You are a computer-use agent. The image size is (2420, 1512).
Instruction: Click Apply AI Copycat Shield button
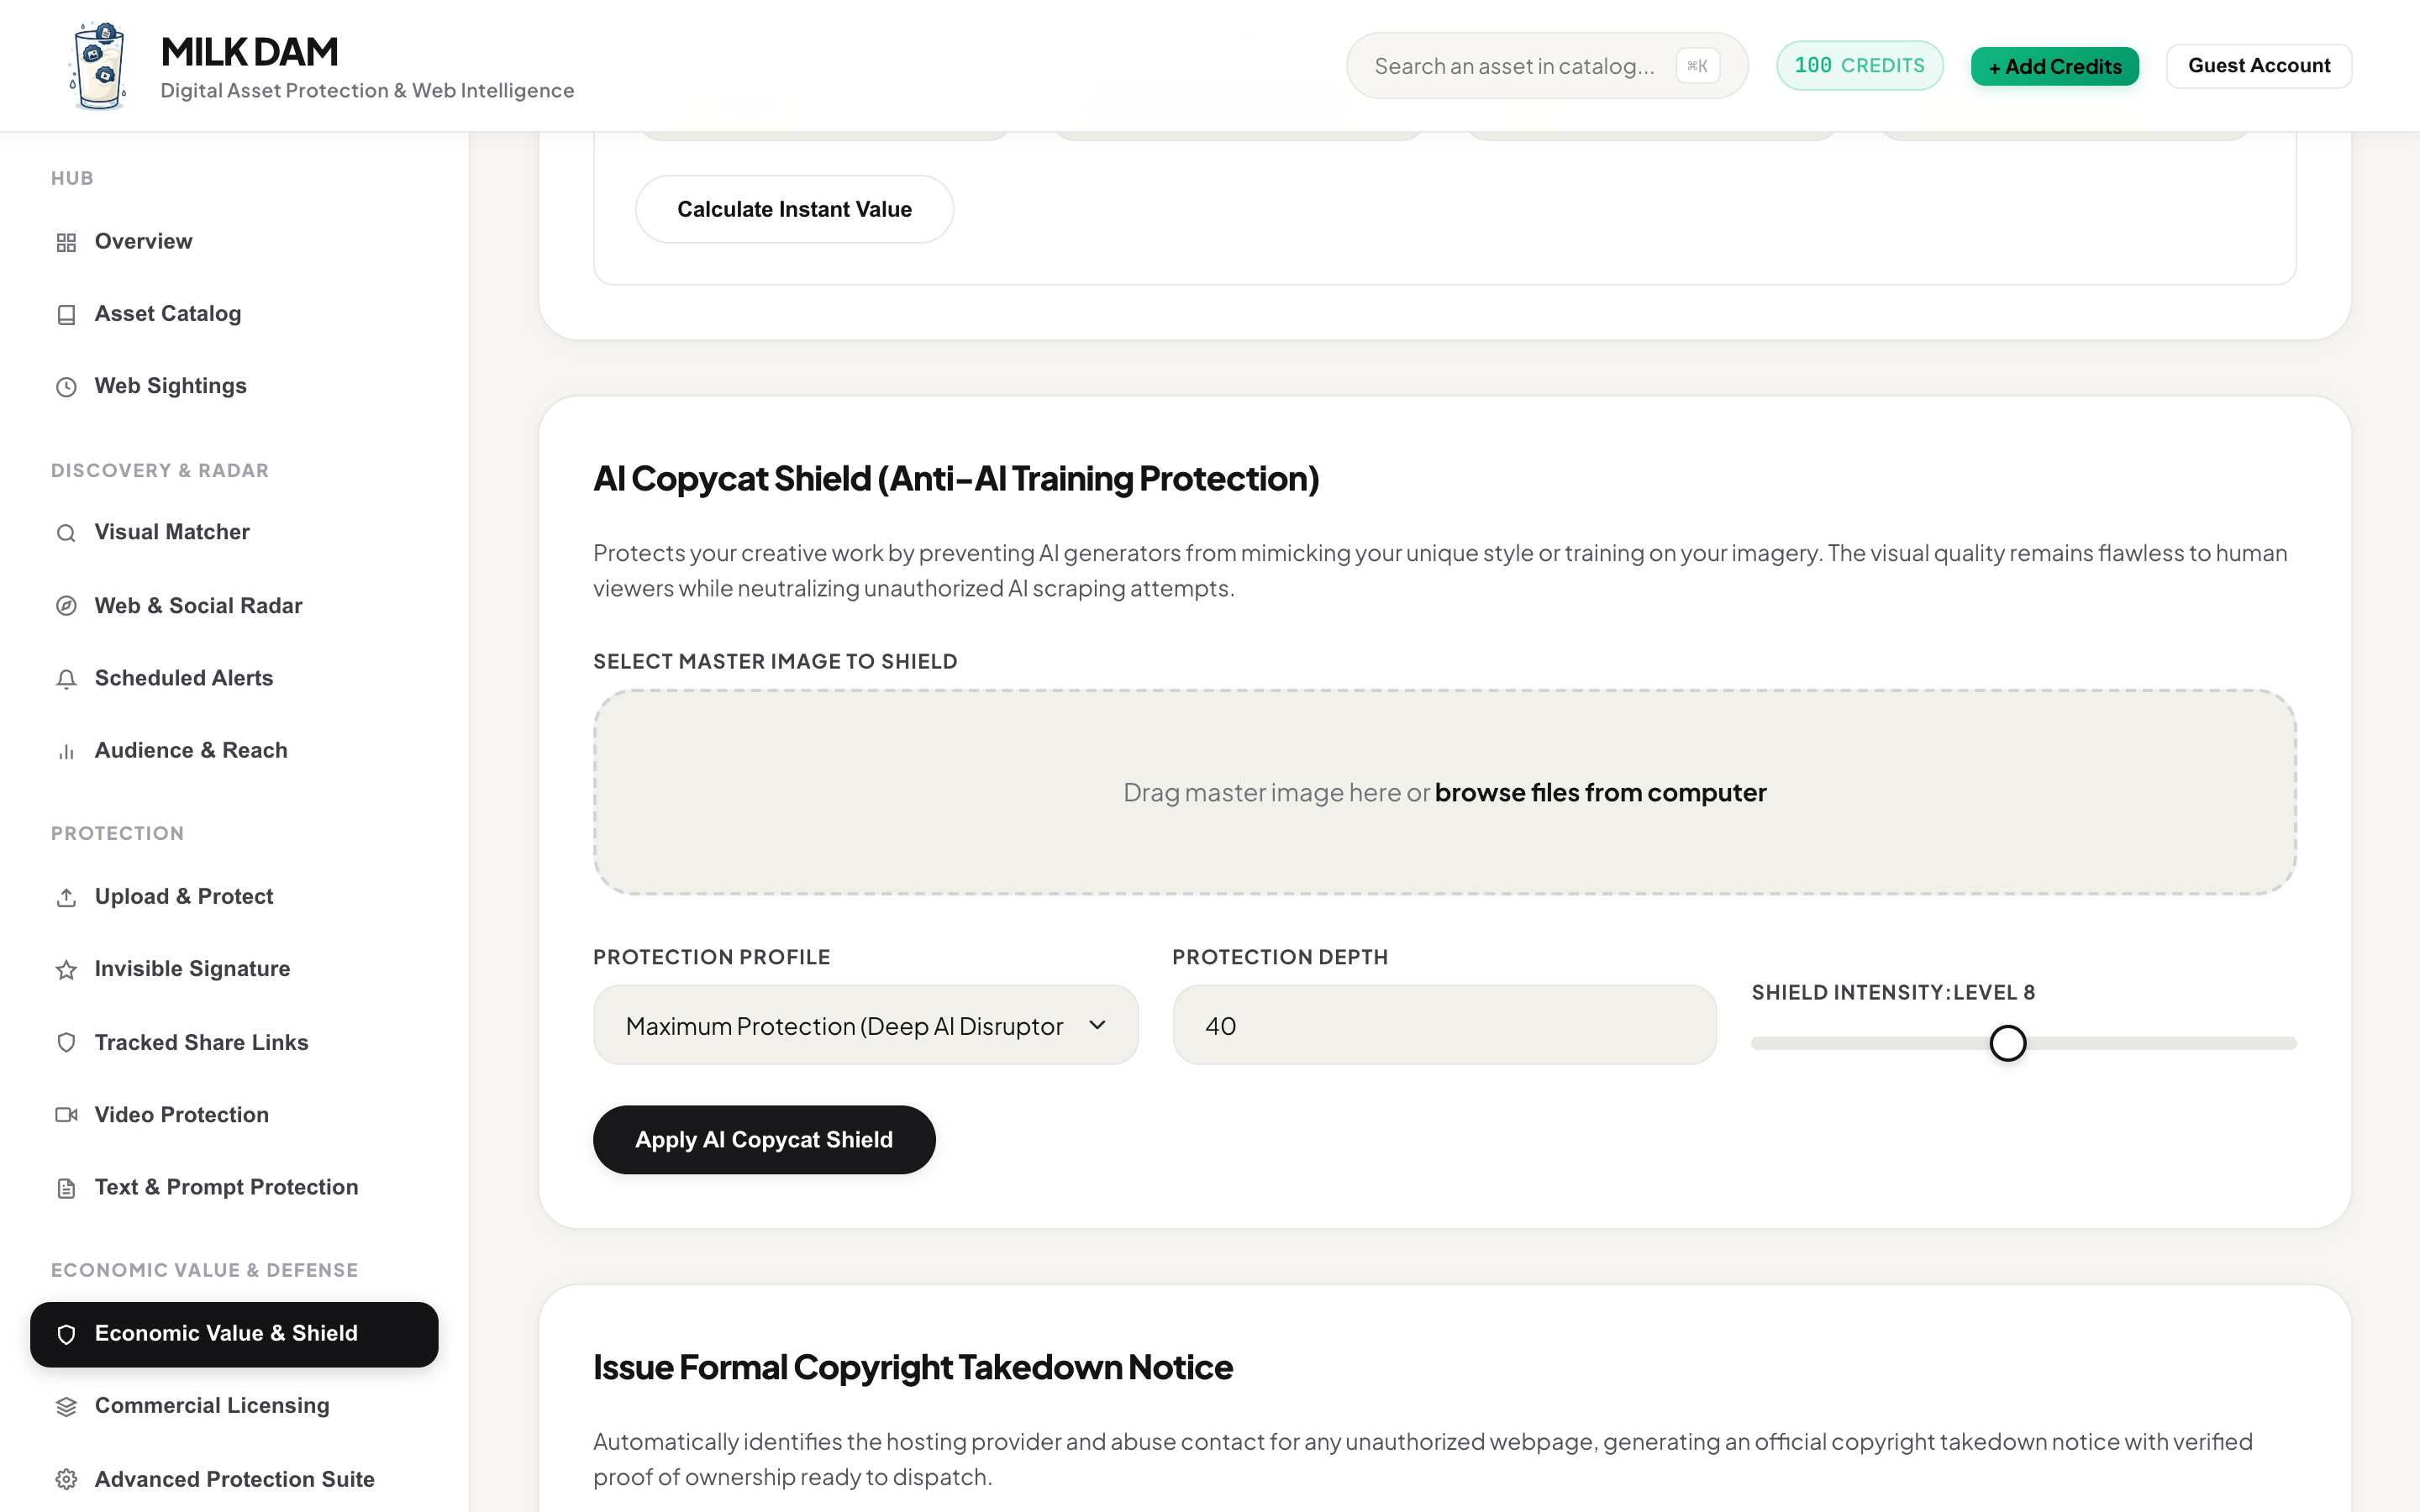tap(764, 1140)
